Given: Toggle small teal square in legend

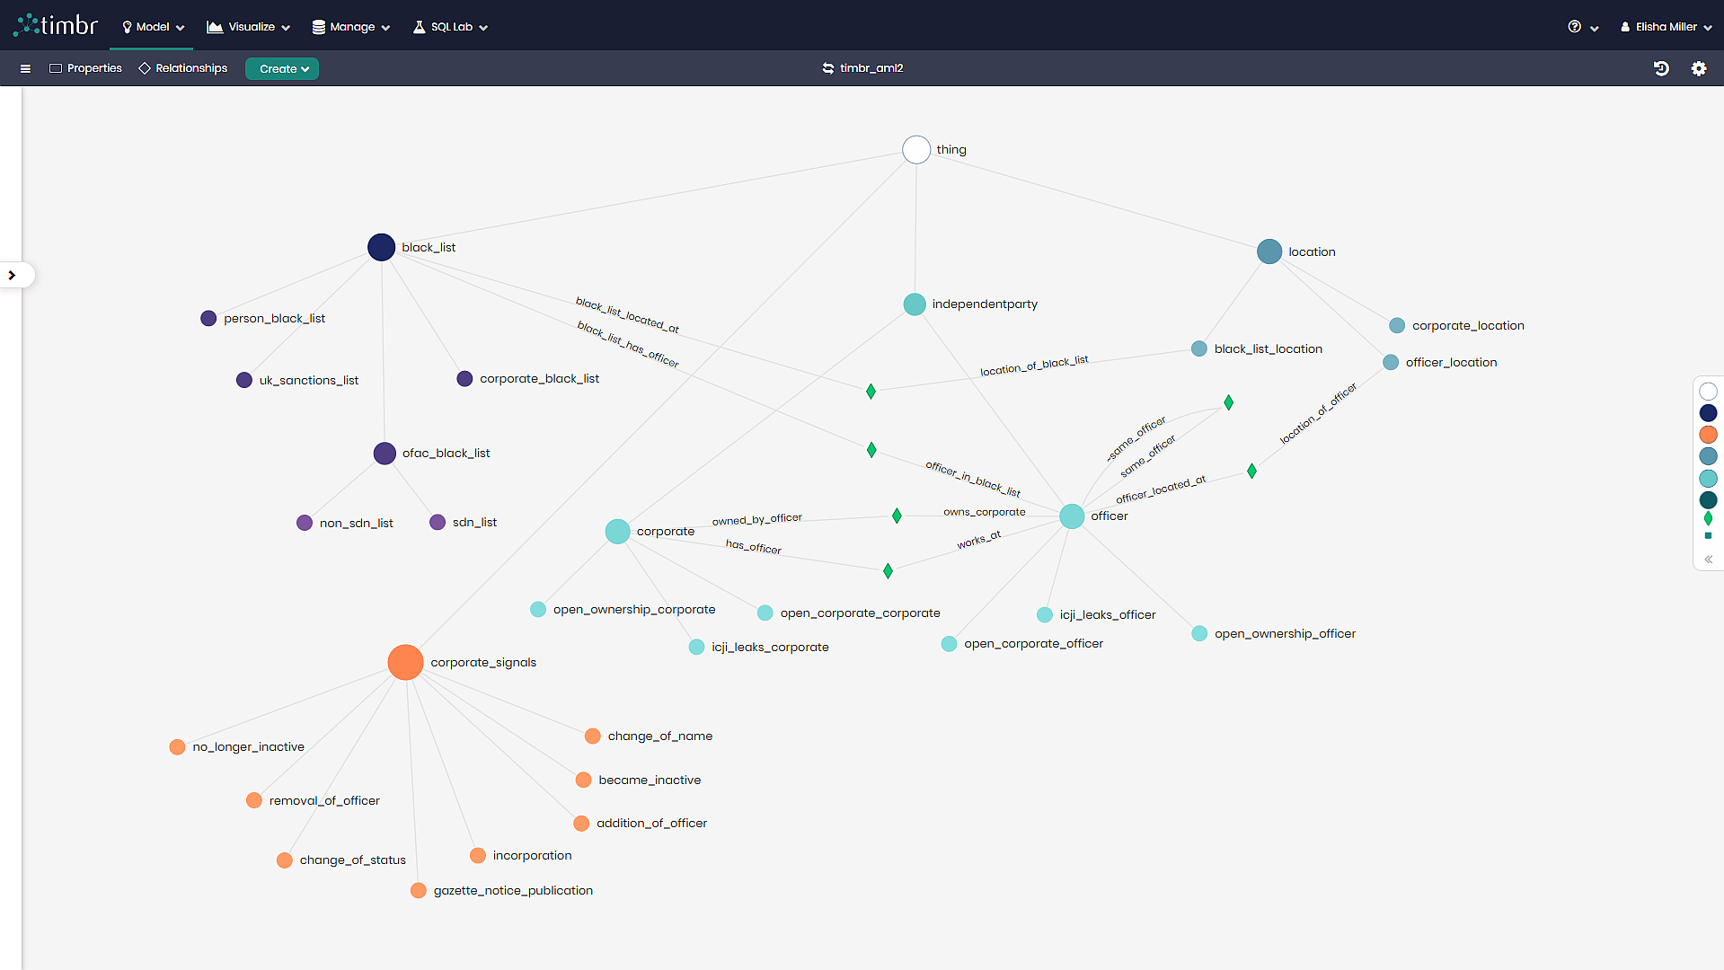Looking at the screenshot, I should pyautogui.click(x=1708, y=536).
